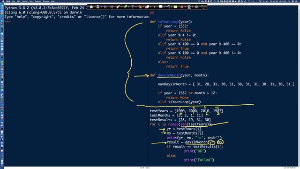Click the line ending 'year % 400 == 0:'
The width and height of the screenshot is (300, 169).
pos(200,44)
